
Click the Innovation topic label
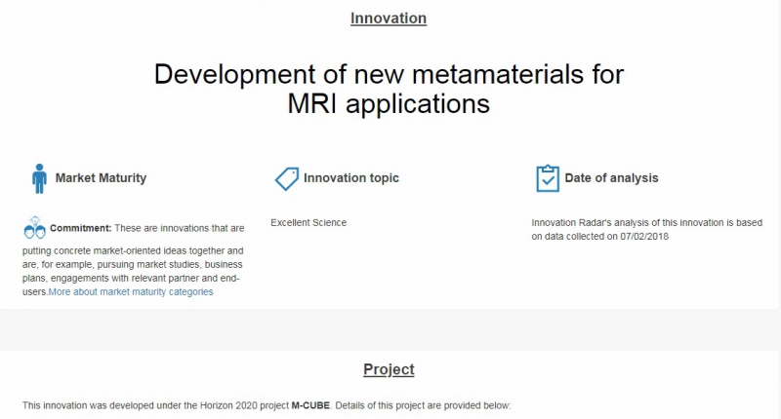pyautogui.click(x=350, y=178)
